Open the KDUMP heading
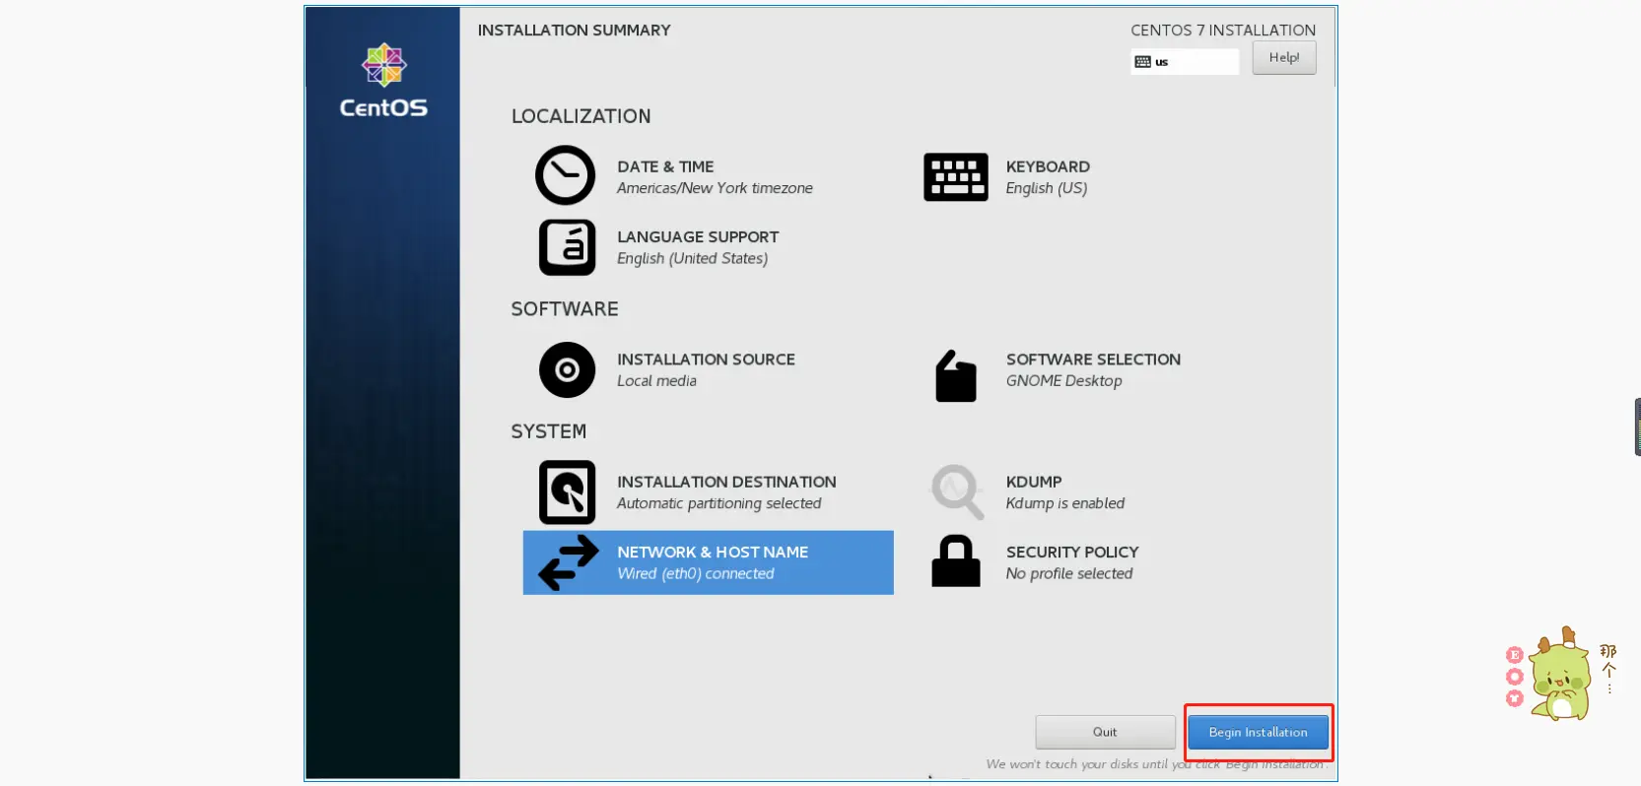 [1034, 482]
